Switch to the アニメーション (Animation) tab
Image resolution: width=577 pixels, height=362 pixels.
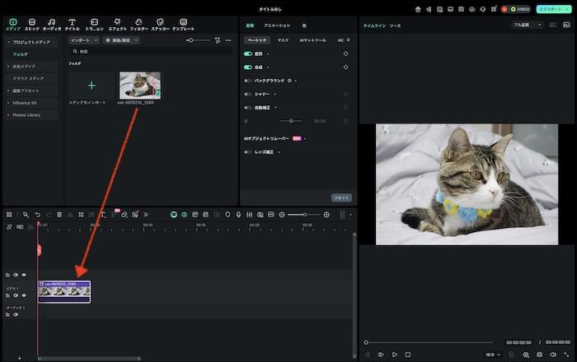pyautogui.click(x=276, y=26)
